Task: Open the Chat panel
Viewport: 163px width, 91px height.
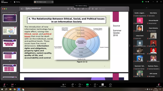Action: [x=73, y=85]
